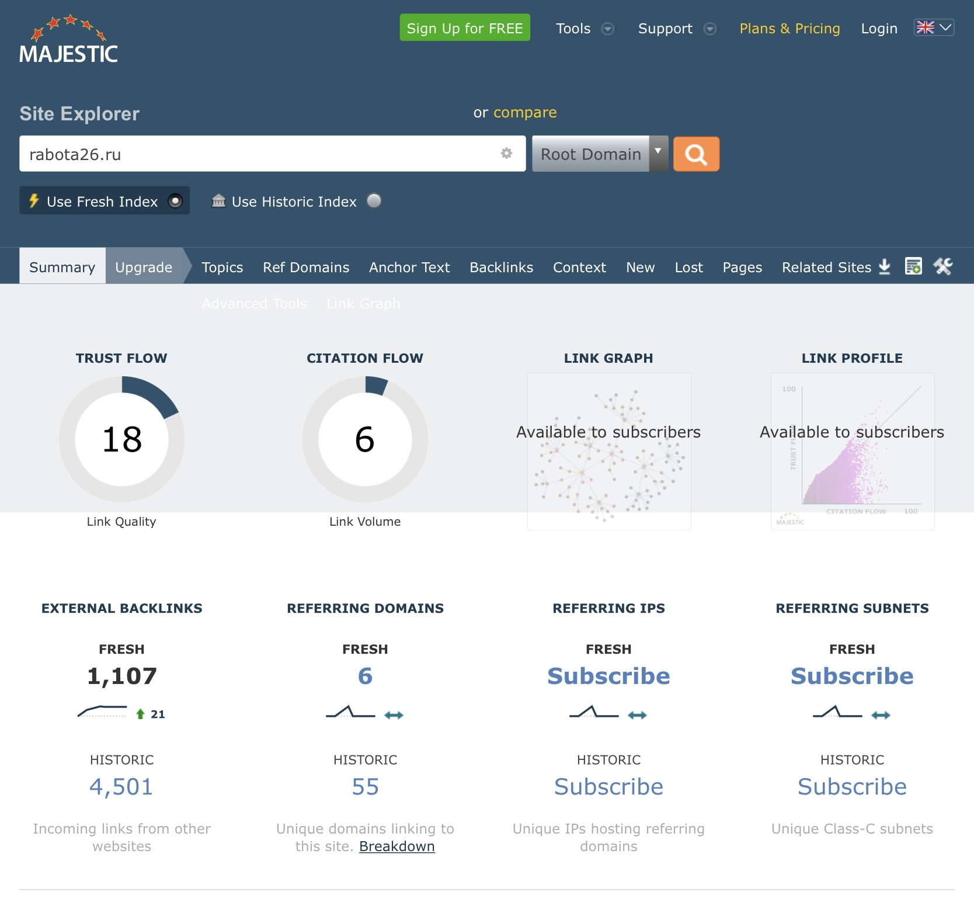
Task: Click Sign Up for FREE button
Action: click(x=465, y=27)
